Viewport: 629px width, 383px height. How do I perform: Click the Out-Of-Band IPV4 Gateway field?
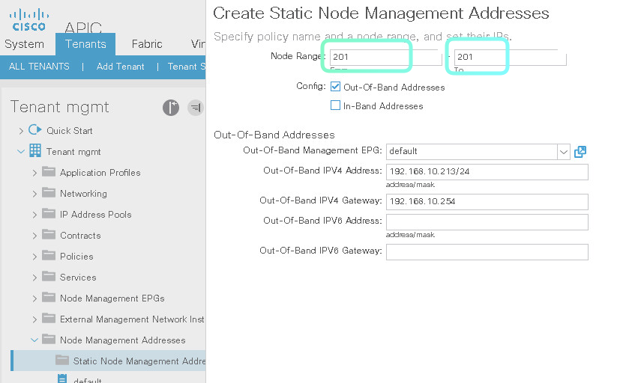[x=487, y=202]
